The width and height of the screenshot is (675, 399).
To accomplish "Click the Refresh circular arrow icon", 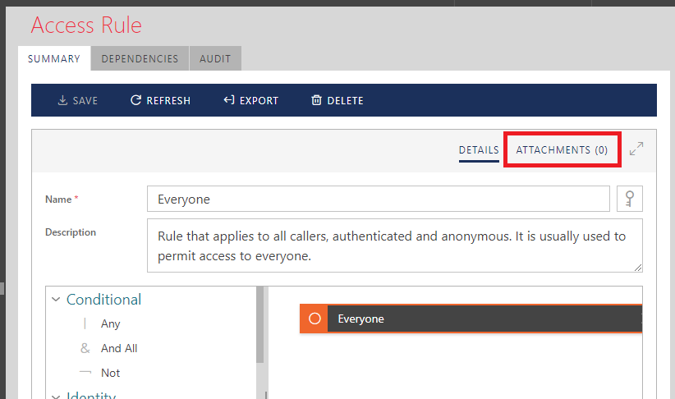I will click(136, 101).
